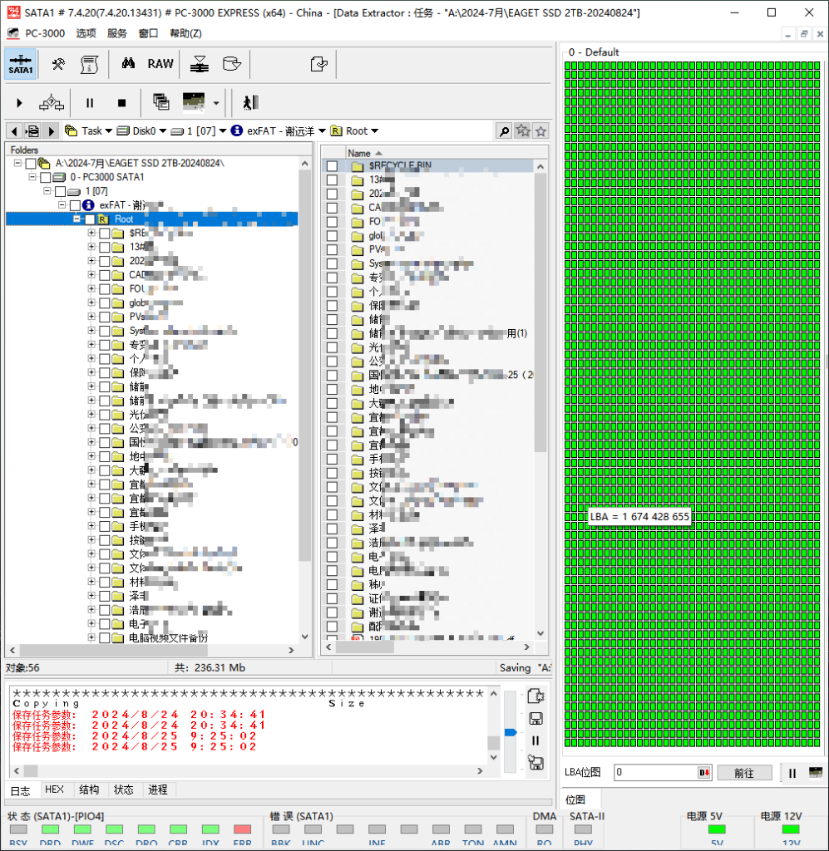Open the exFAT breadcrumb dropdown
This screenshot has width=829, height=851.
click(x=322, y=130)
